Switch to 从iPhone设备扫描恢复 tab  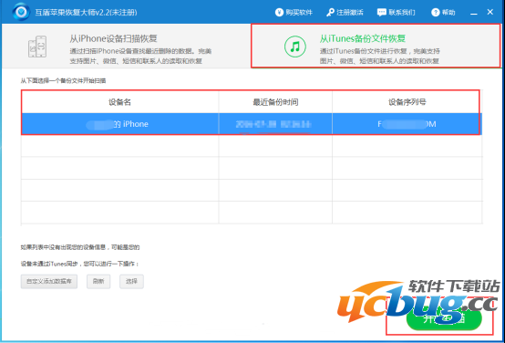(126, 46)
